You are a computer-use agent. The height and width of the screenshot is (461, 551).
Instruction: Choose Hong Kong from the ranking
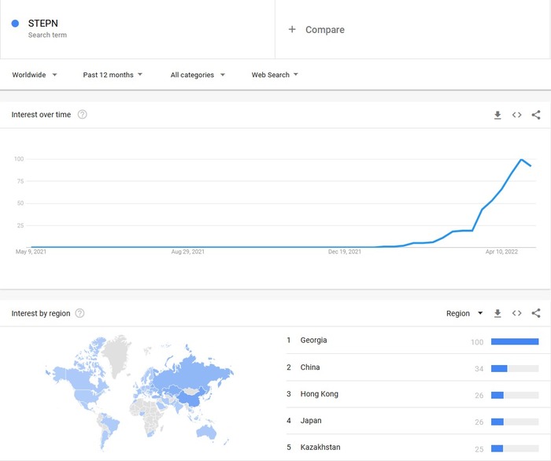point(319,394)
